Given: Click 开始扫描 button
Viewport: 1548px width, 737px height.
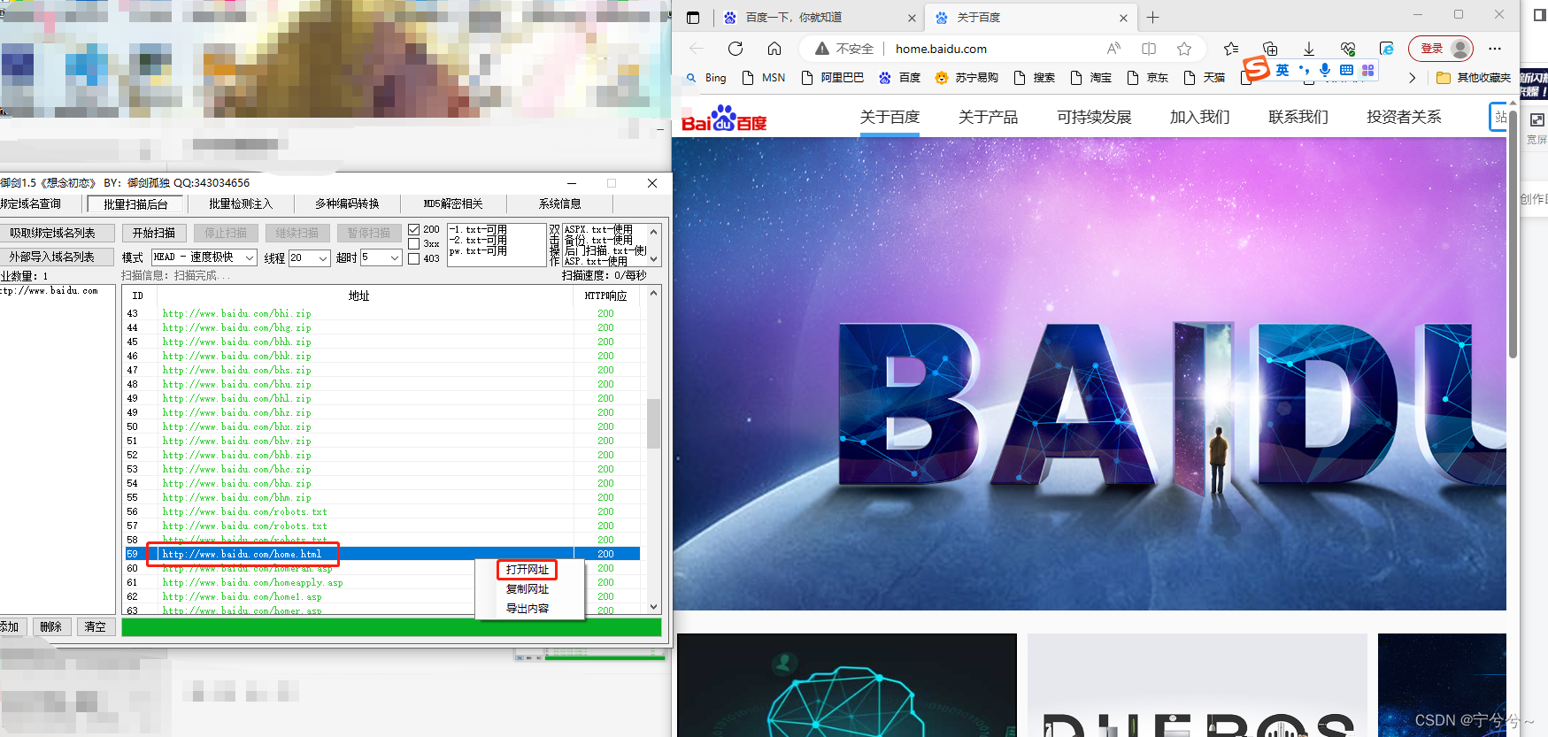Looking at the screenshot, I should (154, 233).
